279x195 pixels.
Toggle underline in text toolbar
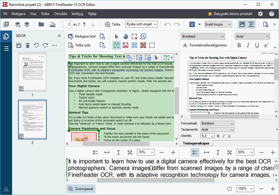[257, 46]
